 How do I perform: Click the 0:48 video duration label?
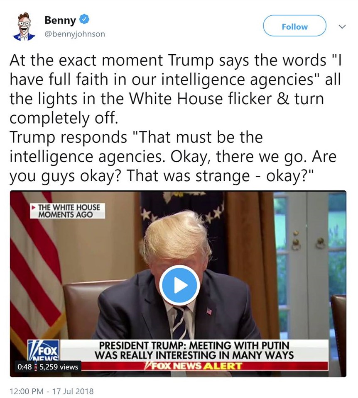pos(25,367)
